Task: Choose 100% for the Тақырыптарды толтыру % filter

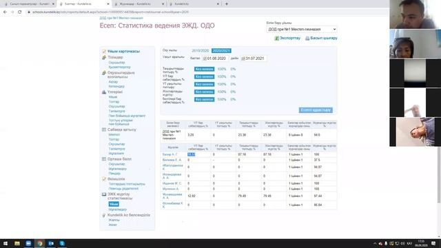Action: 222,69
